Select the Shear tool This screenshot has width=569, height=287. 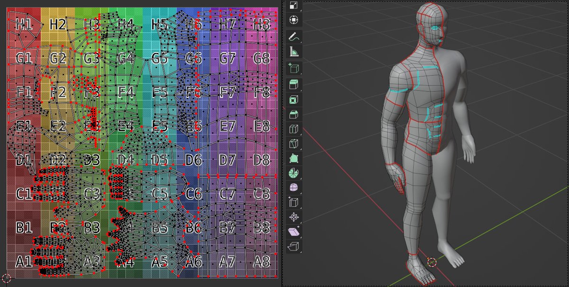coord(294,232)
